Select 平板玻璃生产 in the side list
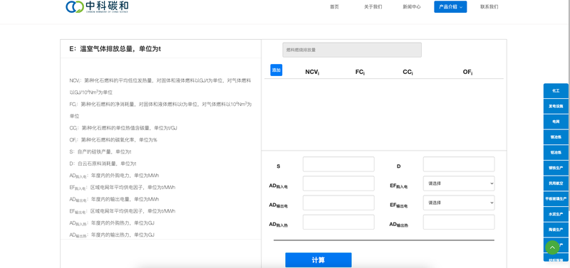This screenshot has width=570, height=268. pos(556,199)
